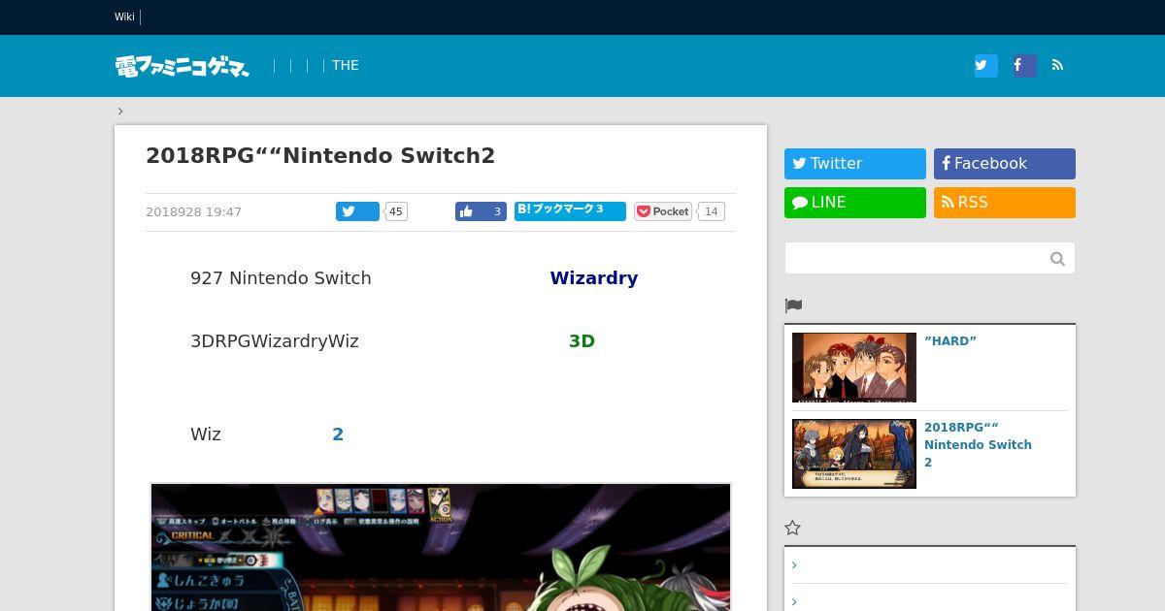Open the Wiki link in top bar
The width and height of the screenshot is (1165, 611).
pyautogui.click(x=124, y=16)
